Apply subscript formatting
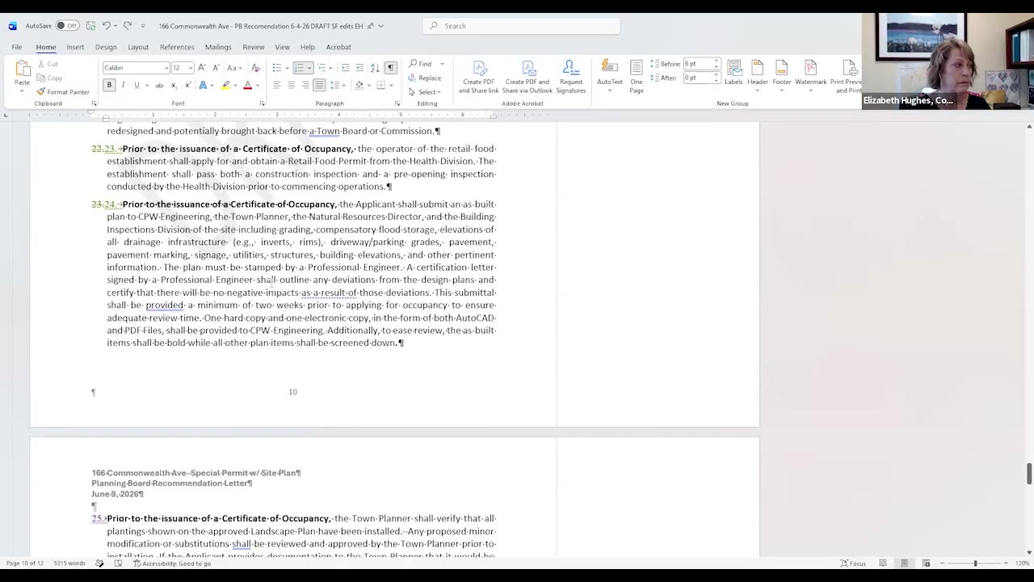 click(x=174, y=85)
